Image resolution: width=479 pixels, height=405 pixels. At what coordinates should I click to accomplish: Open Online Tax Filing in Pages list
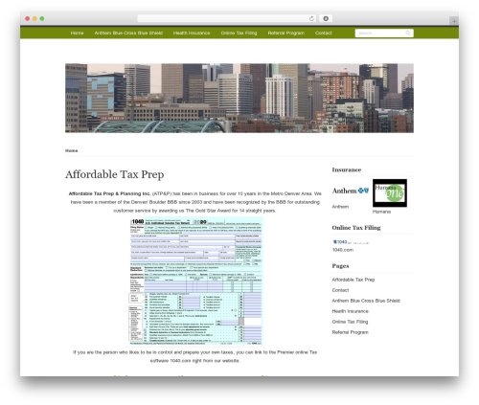click(350, 322)
